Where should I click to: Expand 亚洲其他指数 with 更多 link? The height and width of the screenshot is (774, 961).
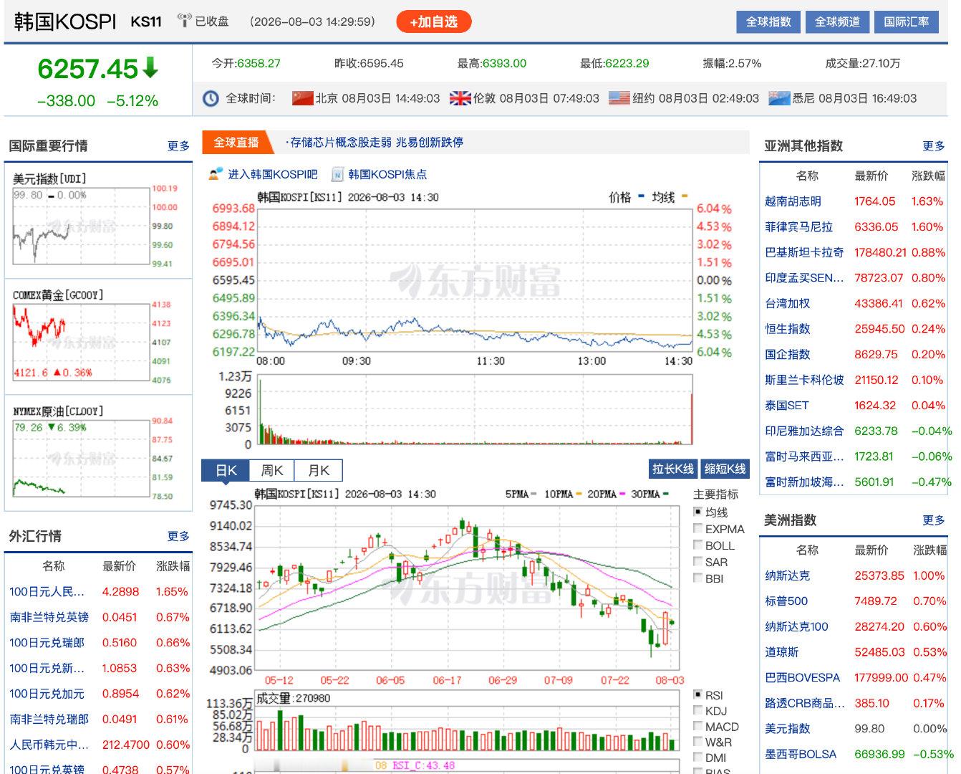point(934,145)
